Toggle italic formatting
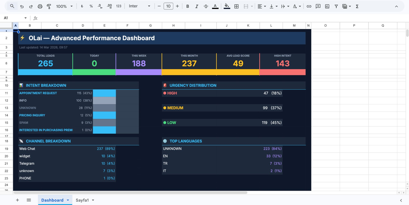The height and width of the screenshot is (205, 409). [x=197, y=6]
